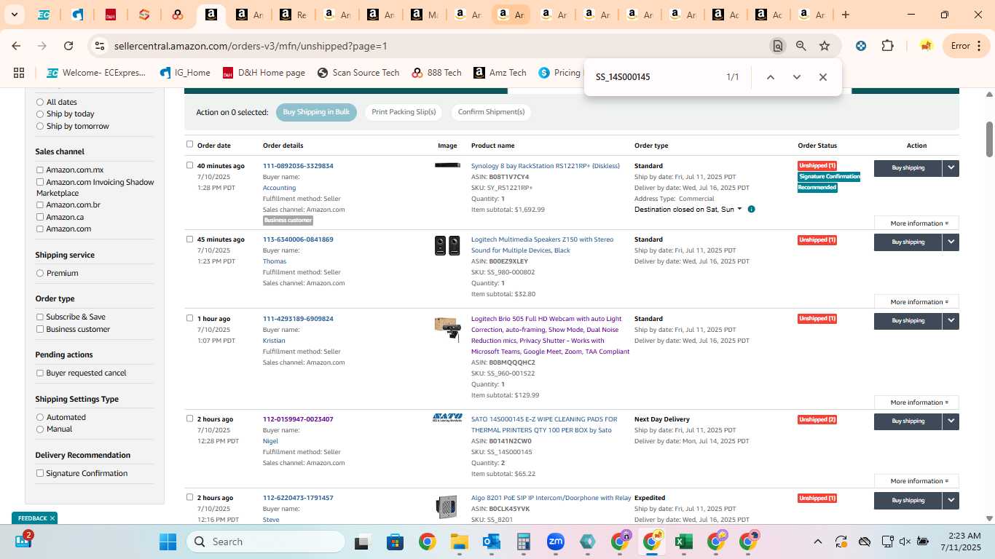Open the 888 Tech bookmark
995x559 pixels.
[x=436, y=73]
